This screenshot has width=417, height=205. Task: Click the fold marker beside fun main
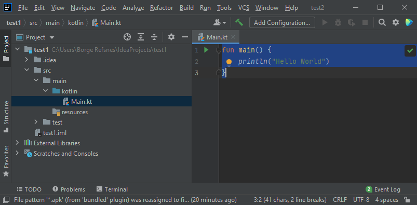pos(219,50)
